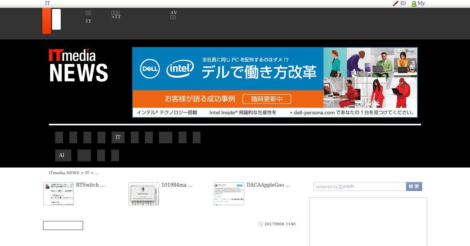470x246 pixels.
Task: Click the clock icon beside 20170906 1140
Action: [x=260, y=224]
